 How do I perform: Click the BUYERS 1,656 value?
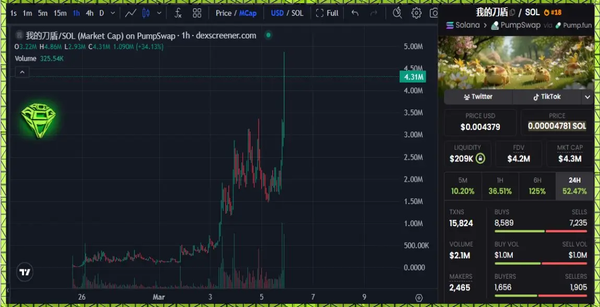click(503, 287)
